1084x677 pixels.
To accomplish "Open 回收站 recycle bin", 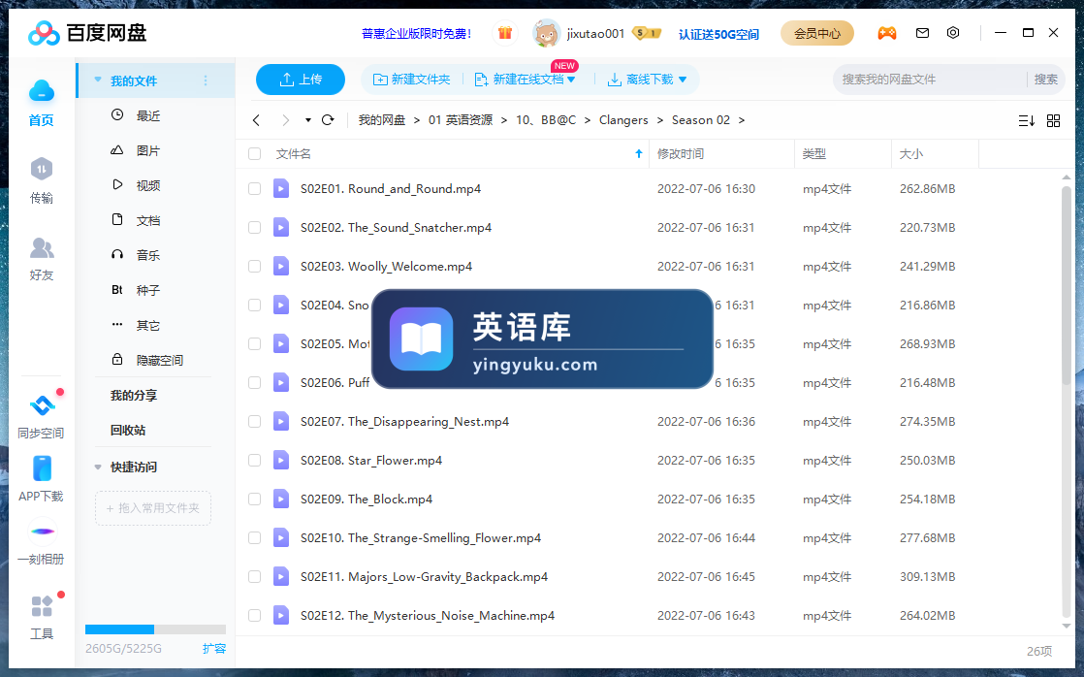I will click(128, 430).
